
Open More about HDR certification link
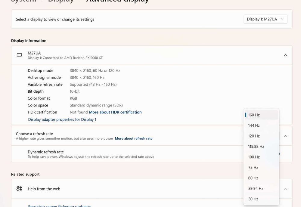click(115, 112)
